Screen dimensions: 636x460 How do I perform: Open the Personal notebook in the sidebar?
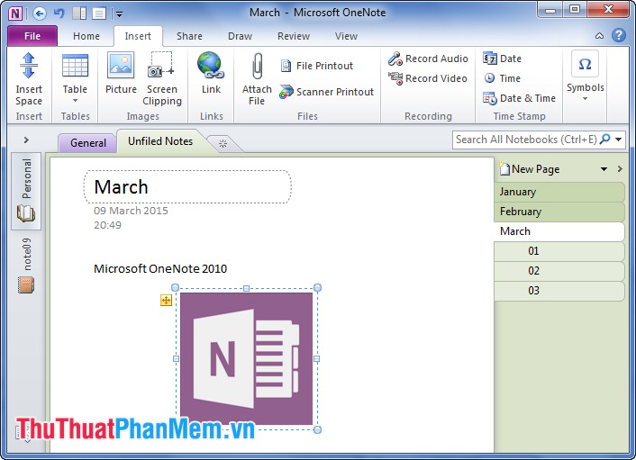(26, 191)
